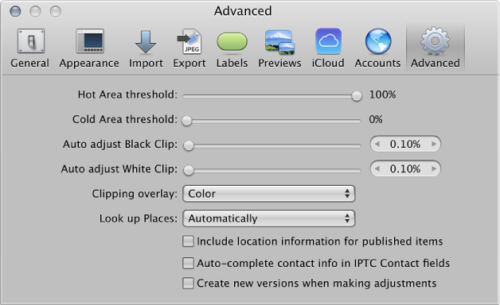Click the 'Auto adjust Black Clip:' label
The height and width of the screenshot is (305, 500).
(120, 145)
